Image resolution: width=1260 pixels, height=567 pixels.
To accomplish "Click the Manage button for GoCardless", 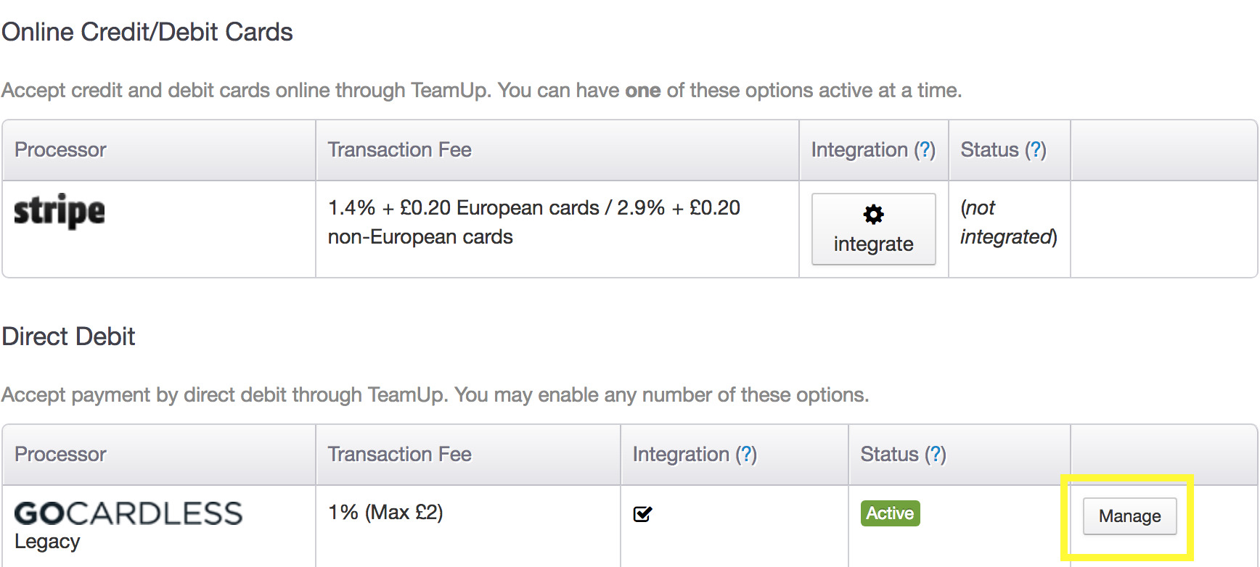I will (1129, 516).
